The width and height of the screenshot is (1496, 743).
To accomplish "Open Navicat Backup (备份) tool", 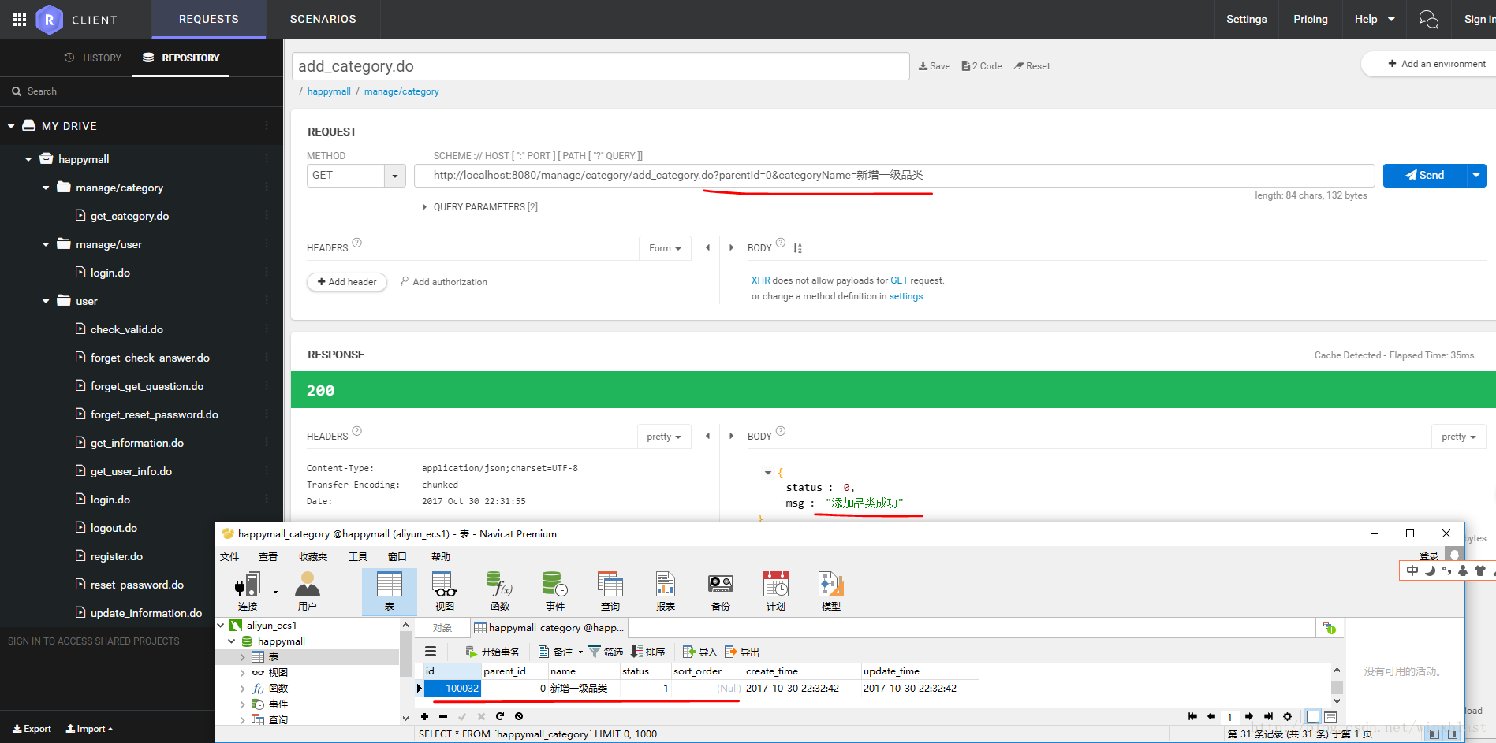I will [721, 592].
